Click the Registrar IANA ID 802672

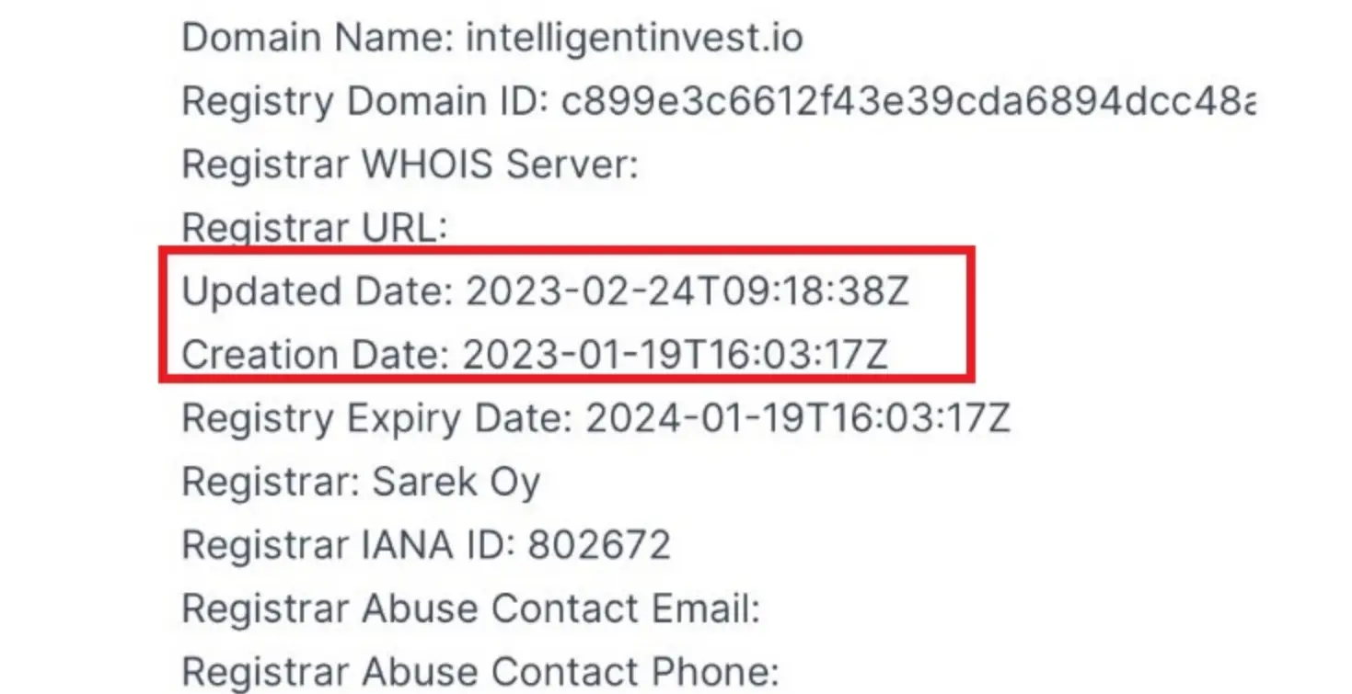pos(426,545)
